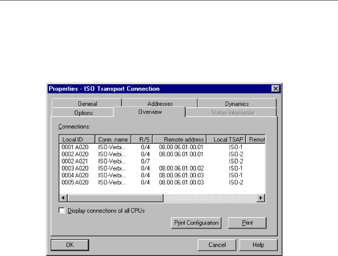Enable Display connections of all CPUs
This screenshot has width=338, height=256.
(x=62, y=210)
